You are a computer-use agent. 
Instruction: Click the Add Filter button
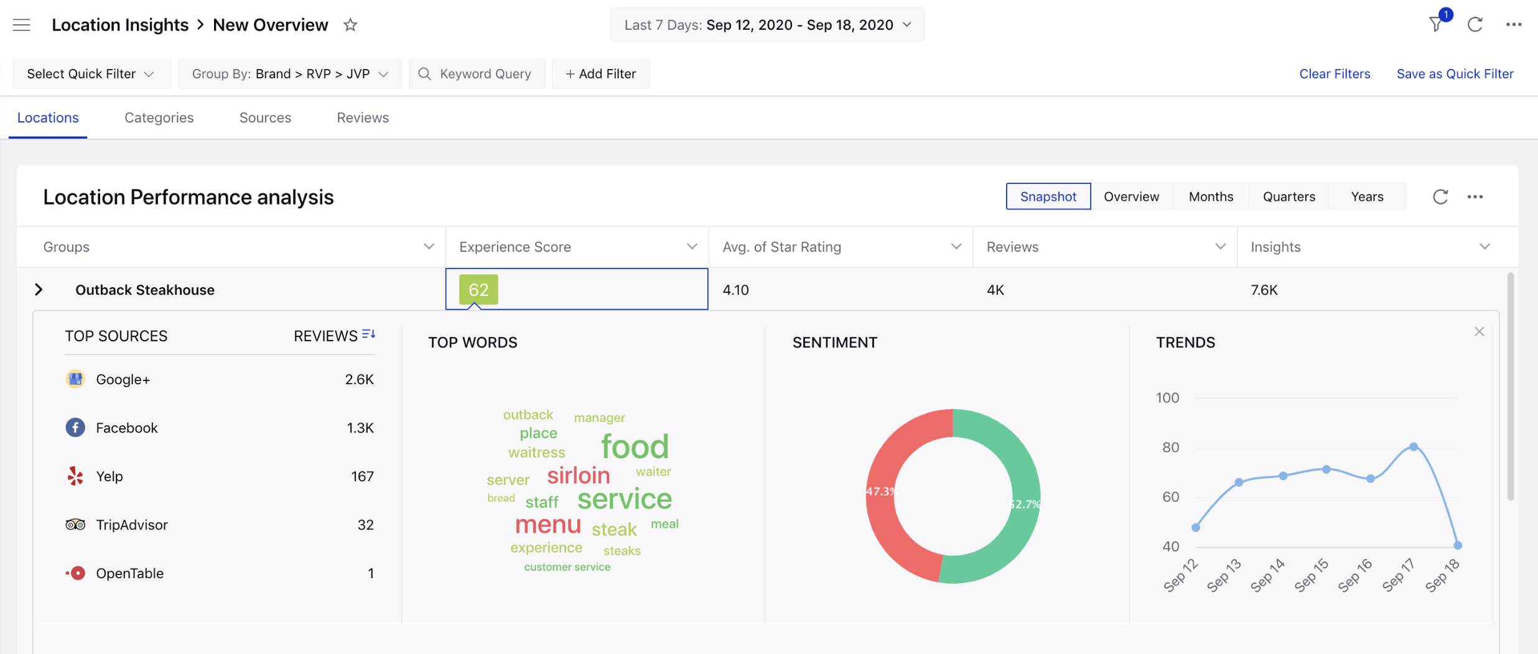[601, 74]
